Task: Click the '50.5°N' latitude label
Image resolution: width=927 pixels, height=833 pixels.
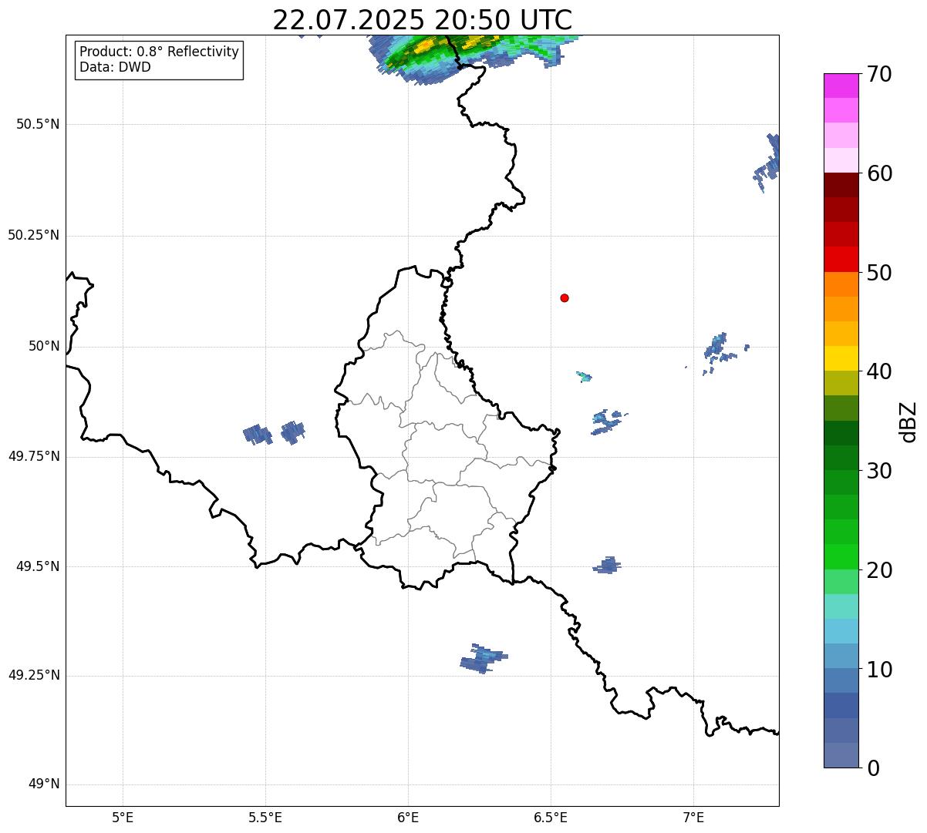Action: click(x=38, y=124)
